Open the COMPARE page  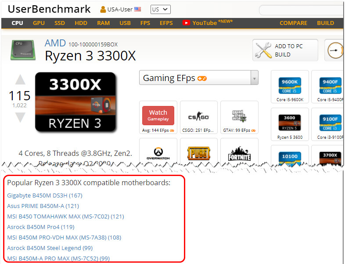(x=293, y=23)
